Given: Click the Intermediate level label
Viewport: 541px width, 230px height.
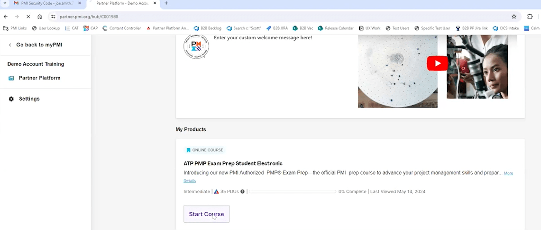Looking at the screenshot, I should click(197, 192).
